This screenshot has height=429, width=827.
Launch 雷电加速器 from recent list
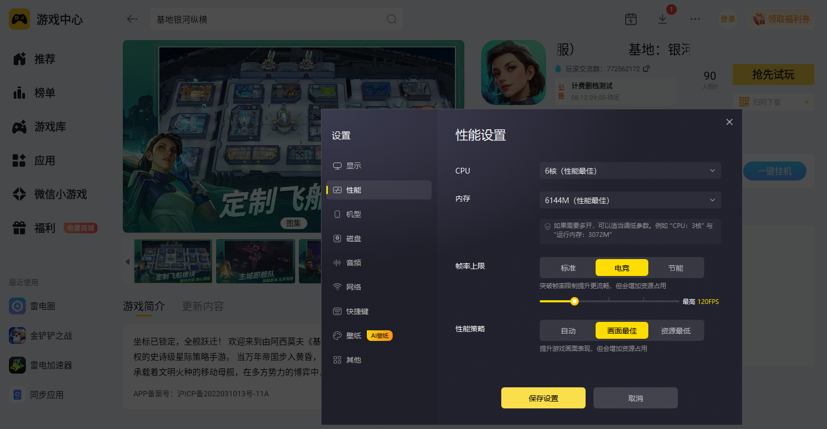(41, 365)
